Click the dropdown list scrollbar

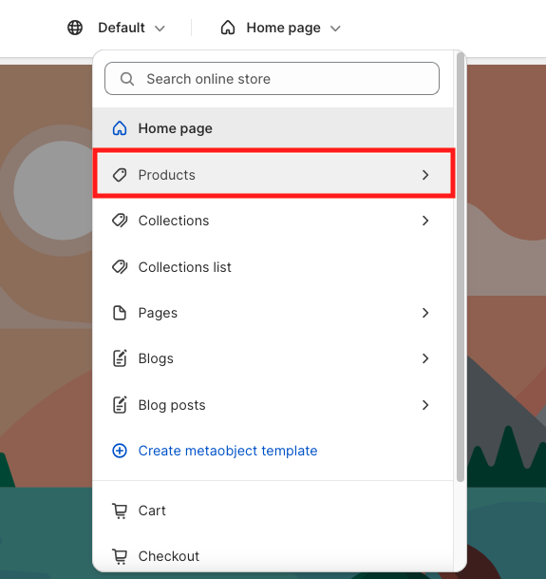(460, 266)
